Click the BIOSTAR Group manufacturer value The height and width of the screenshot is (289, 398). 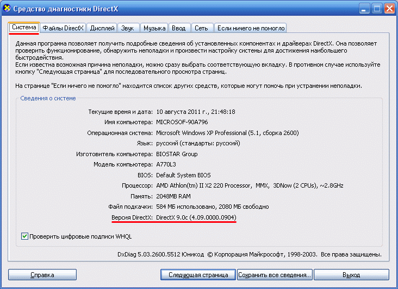click(177, 154)
